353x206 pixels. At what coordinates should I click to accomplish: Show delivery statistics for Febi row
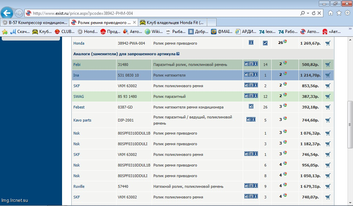tap(285, 62)
